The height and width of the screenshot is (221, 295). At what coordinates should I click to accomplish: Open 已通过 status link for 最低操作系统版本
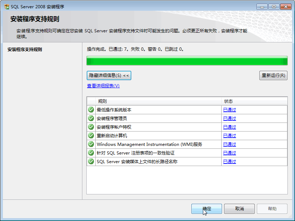tap(229, 110)
